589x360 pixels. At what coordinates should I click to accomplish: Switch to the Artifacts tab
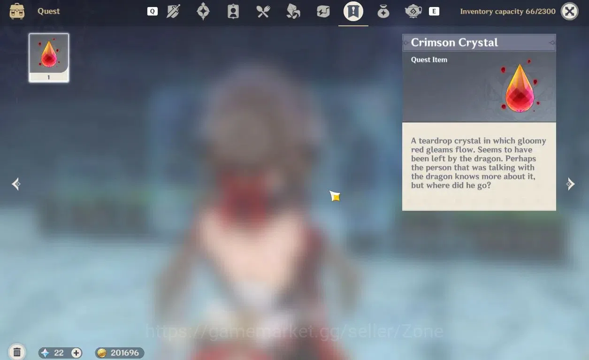click(x=203, y=11)
